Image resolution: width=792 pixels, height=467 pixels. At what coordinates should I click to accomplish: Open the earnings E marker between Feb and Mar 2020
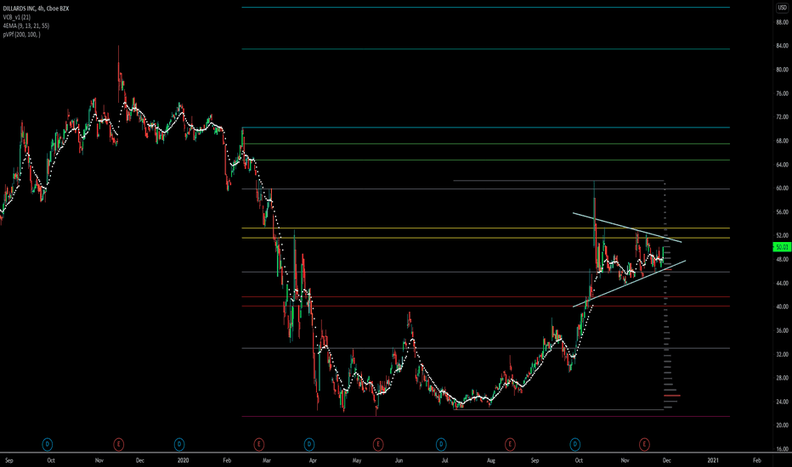coord(258,444)
